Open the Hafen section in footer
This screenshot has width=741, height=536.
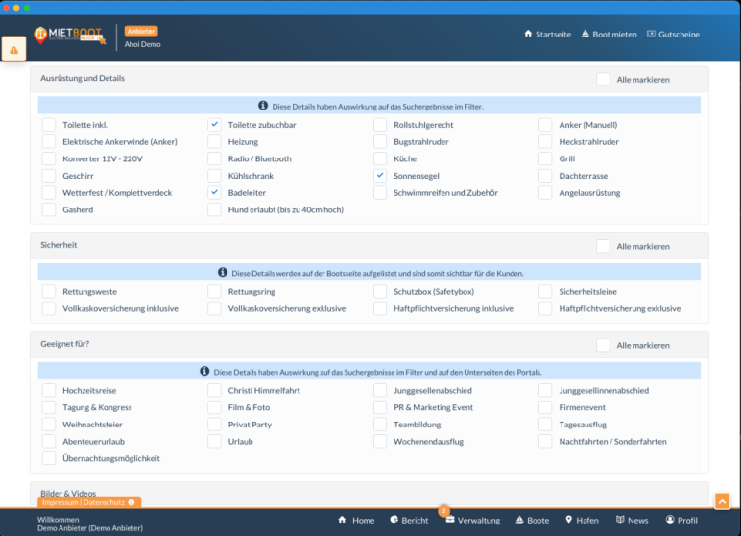click(x=581, y=520)
